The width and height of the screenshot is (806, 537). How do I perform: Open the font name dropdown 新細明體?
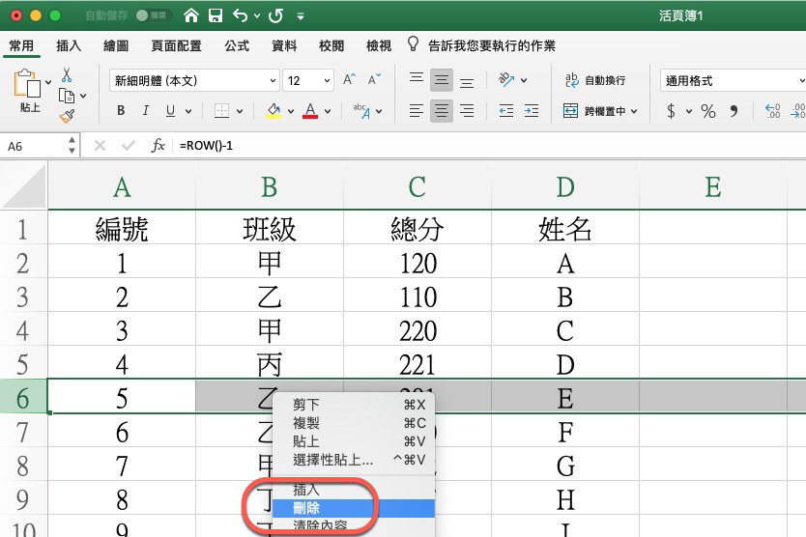tap(194, 81)
